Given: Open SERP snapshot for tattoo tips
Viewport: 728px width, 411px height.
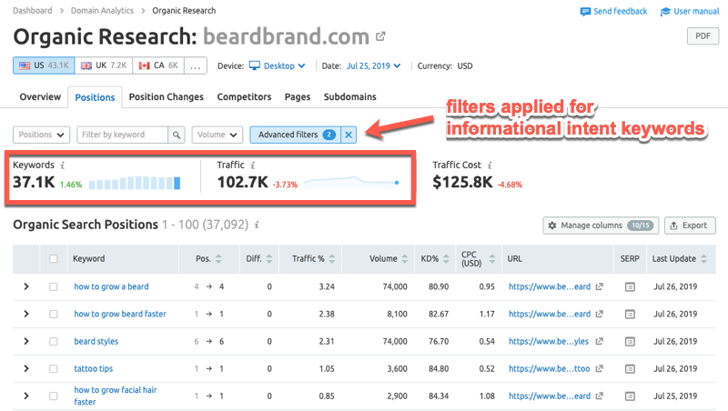Looking at the screenshot, I should 630,369.
